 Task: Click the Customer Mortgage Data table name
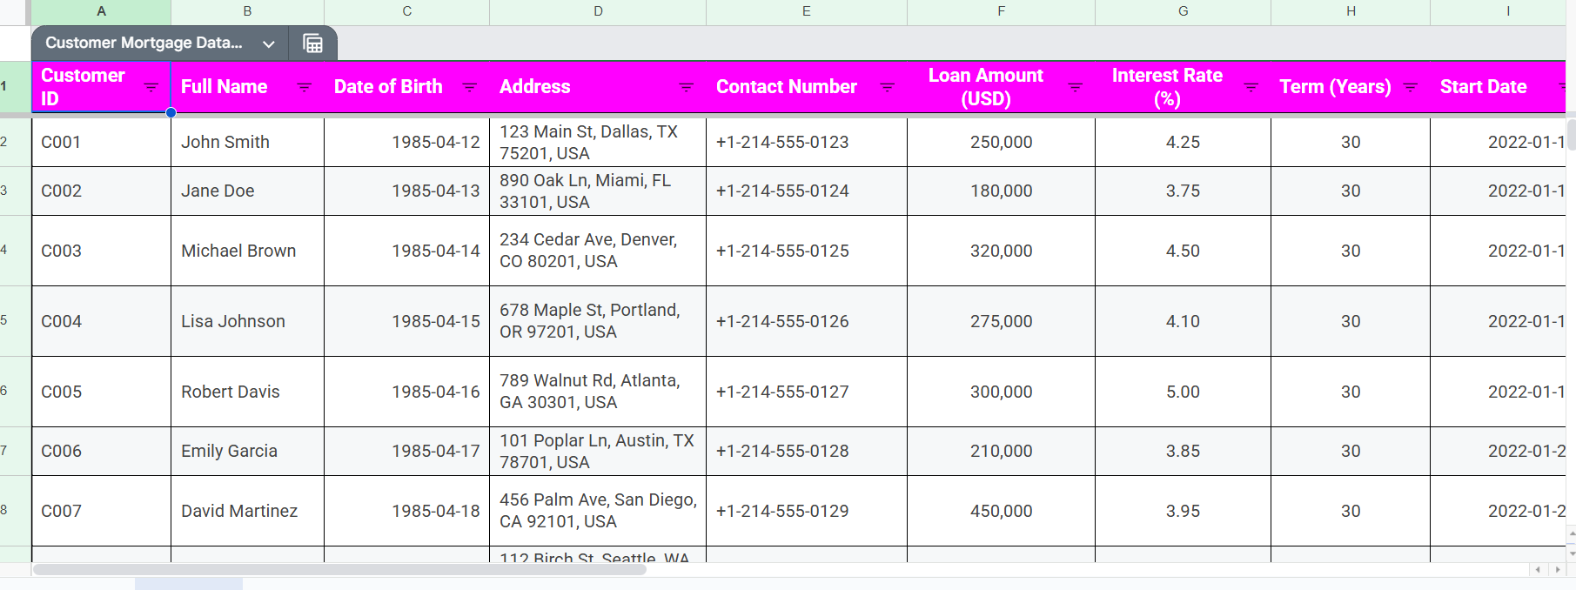pos(144,43)
